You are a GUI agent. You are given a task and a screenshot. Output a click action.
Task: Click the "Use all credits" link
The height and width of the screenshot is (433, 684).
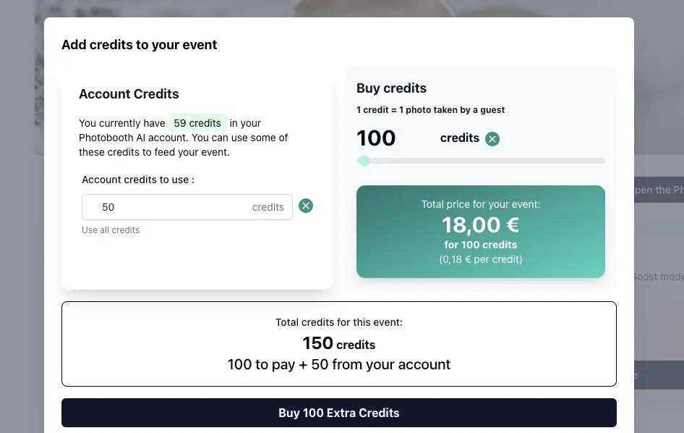click(x=111, y=230)
